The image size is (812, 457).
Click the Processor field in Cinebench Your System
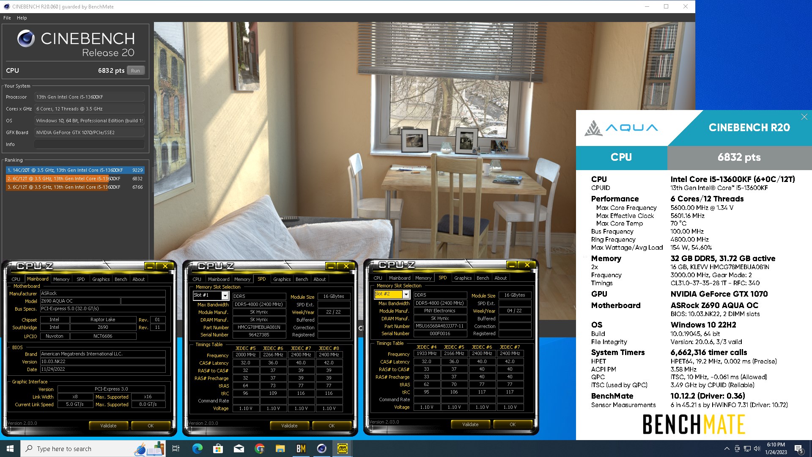coord(89,97)
